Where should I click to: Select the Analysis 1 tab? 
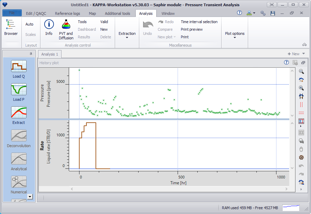(x=49, y=54)
